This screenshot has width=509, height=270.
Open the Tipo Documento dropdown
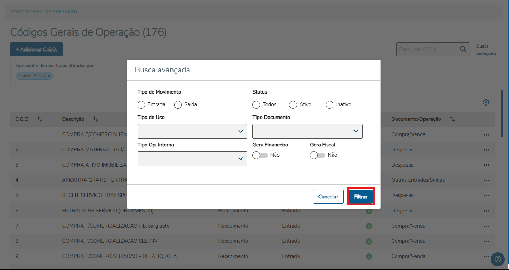[x=307, y=131]
